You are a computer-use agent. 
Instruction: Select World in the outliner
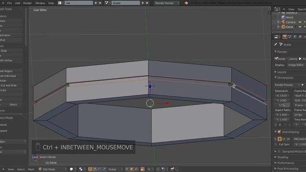tap(289, 17)
